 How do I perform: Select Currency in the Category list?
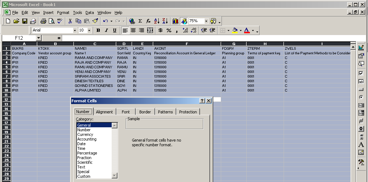click(x=85, y=134)
